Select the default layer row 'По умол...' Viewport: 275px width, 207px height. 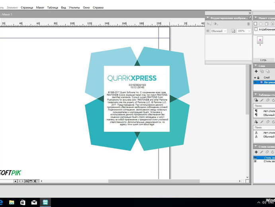264,82
